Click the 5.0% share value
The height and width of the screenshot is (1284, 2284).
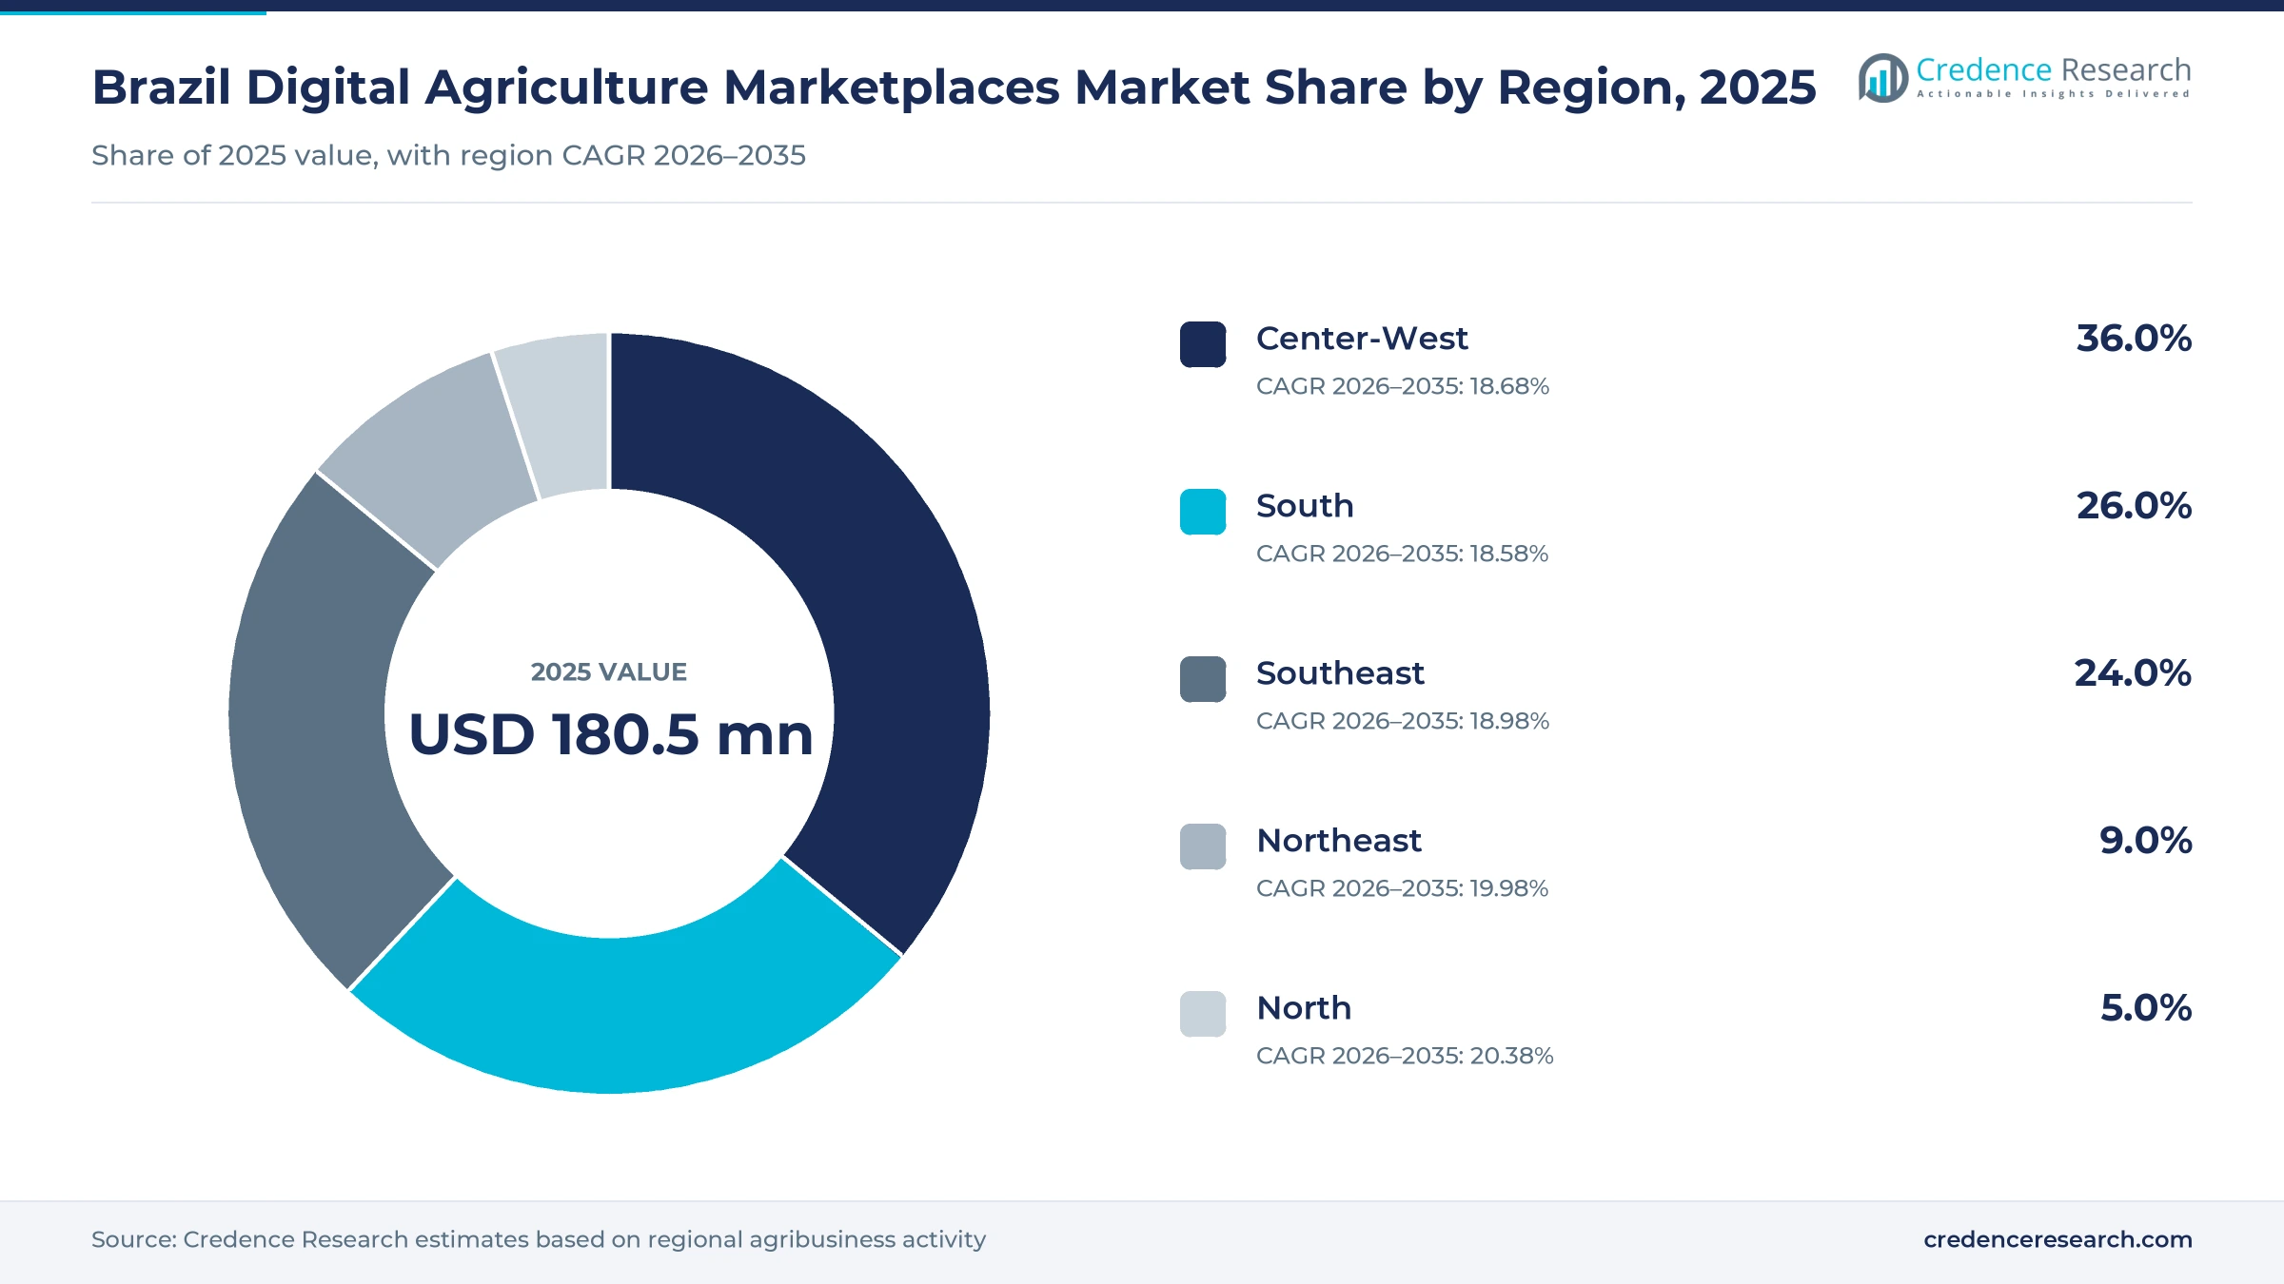click(x=2146, y=1008)
